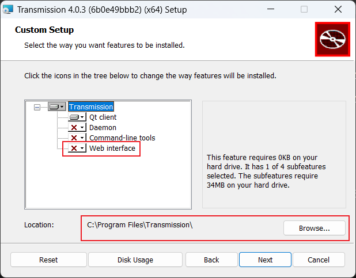Open Web interface install option dropdown
Viewport: 356px width, 278px height.
[x=77, y=148]
